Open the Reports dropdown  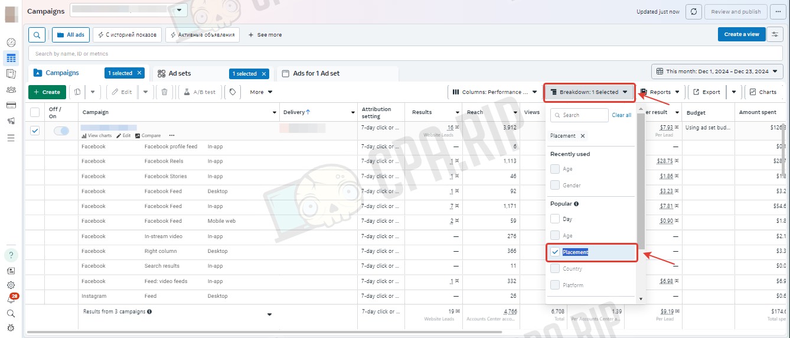(x=662, y=92)
